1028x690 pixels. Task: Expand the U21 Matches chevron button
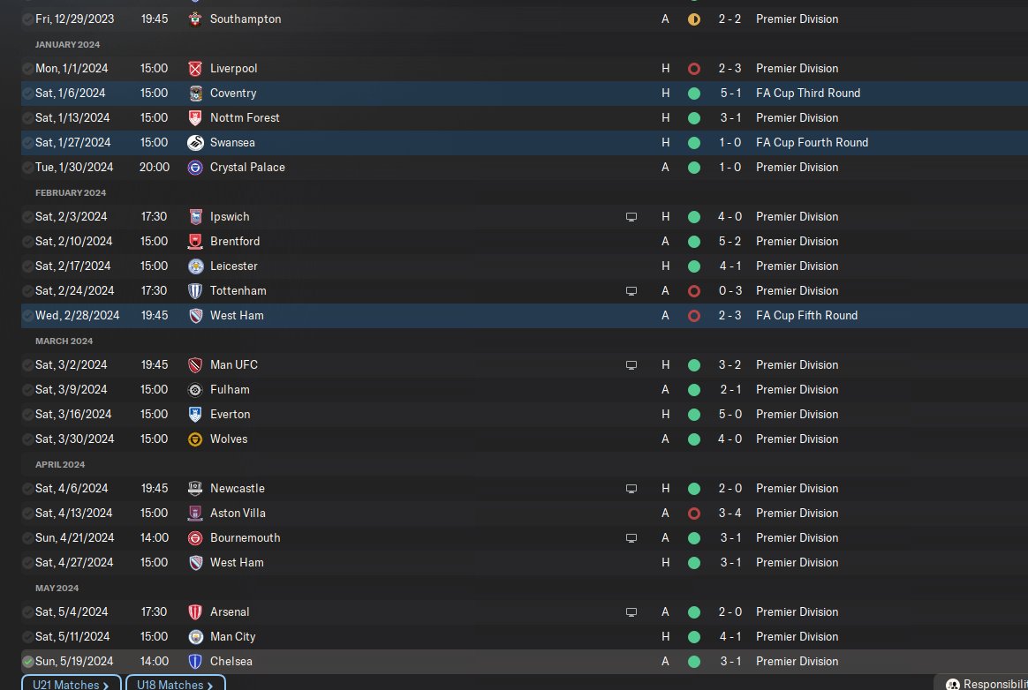pos(72,684)
